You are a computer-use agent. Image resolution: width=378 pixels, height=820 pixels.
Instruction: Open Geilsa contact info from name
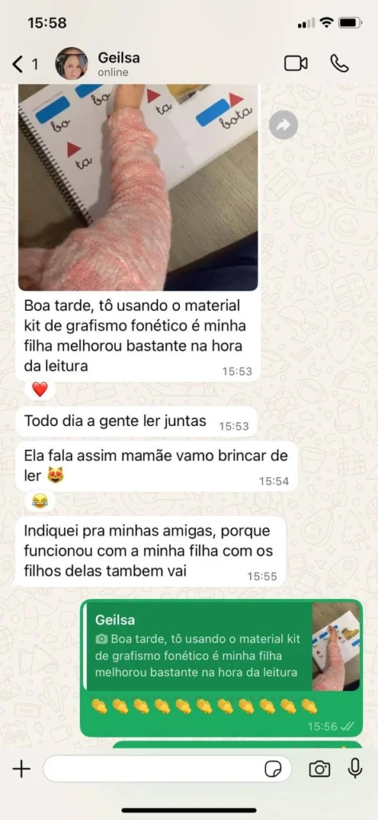click(x=119, y=58)
